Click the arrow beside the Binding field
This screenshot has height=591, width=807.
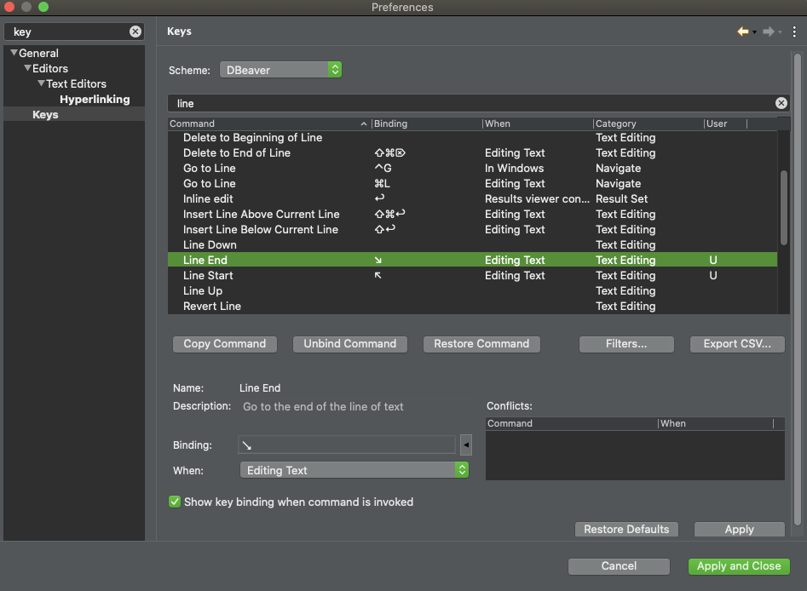coord(464,445)
